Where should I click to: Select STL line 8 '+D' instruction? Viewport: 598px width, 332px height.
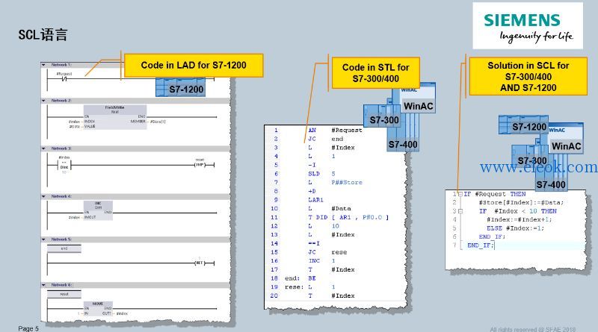coord(312,191)
